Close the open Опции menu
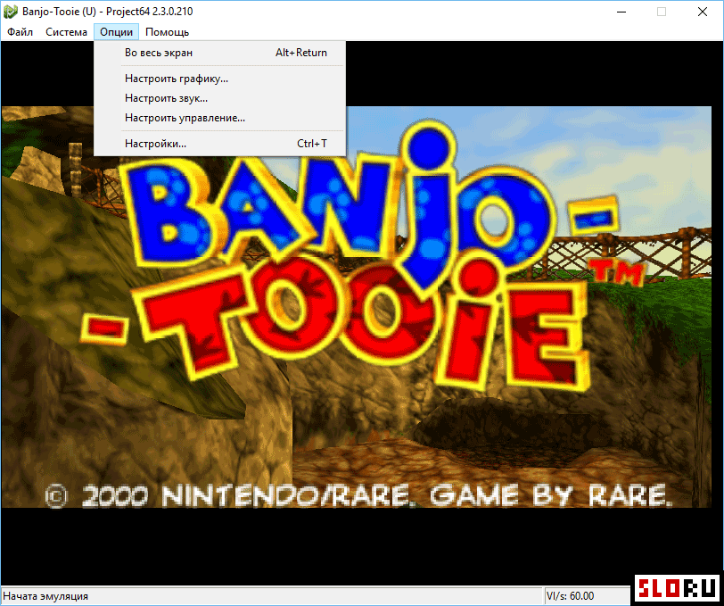This screenshot has height=606, width=724. point(116,32)
